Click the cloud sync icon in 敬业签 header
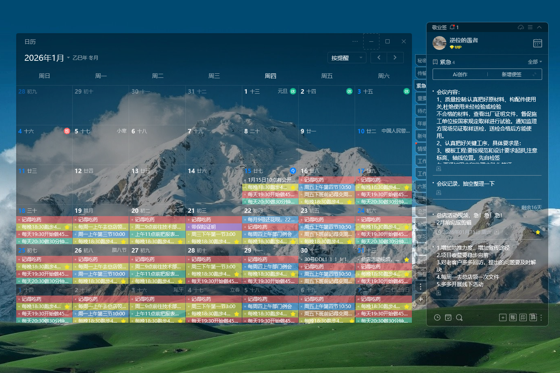 pyautogui.click(x=521, y=27)
